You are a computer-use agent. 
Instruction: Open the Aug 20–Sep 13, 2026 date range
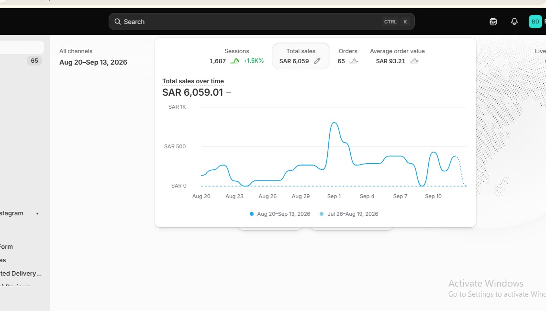tap(93, 62)
